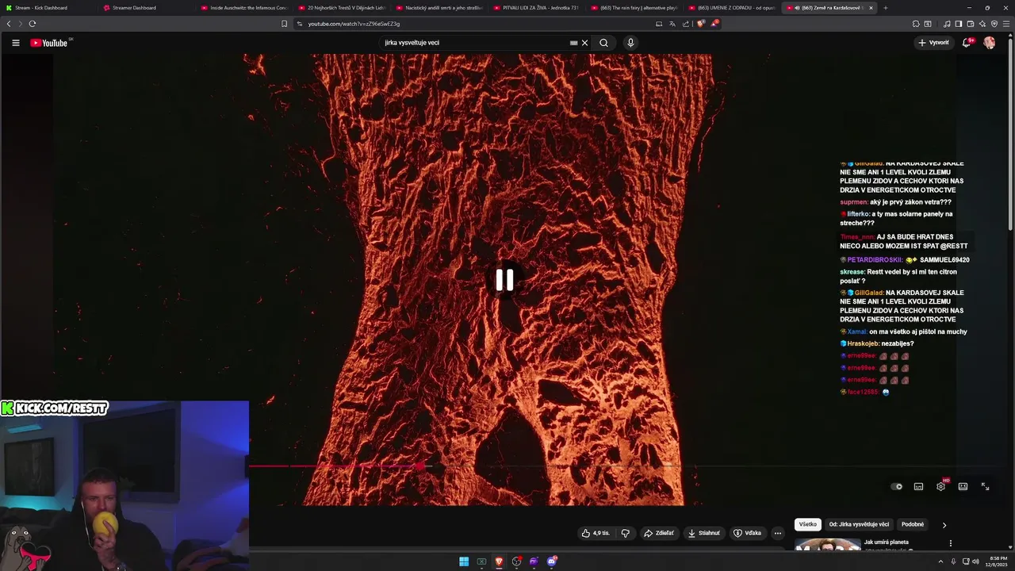The height and width of the screenshot is (571, 1015).
Task: Enter fullscreen in the video player
Action: click(x=985, y=486)
